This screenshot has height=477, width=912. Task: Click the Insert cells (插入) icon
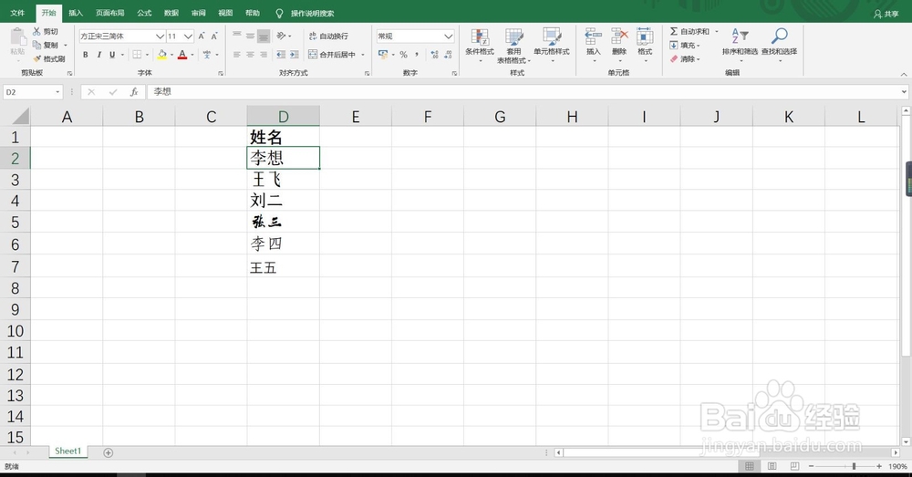(x=594, y=37)
